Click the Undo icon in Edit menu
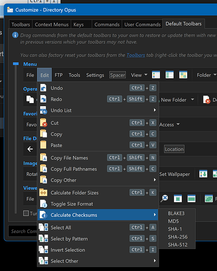217x271 pixels. (x=43, y=88)
